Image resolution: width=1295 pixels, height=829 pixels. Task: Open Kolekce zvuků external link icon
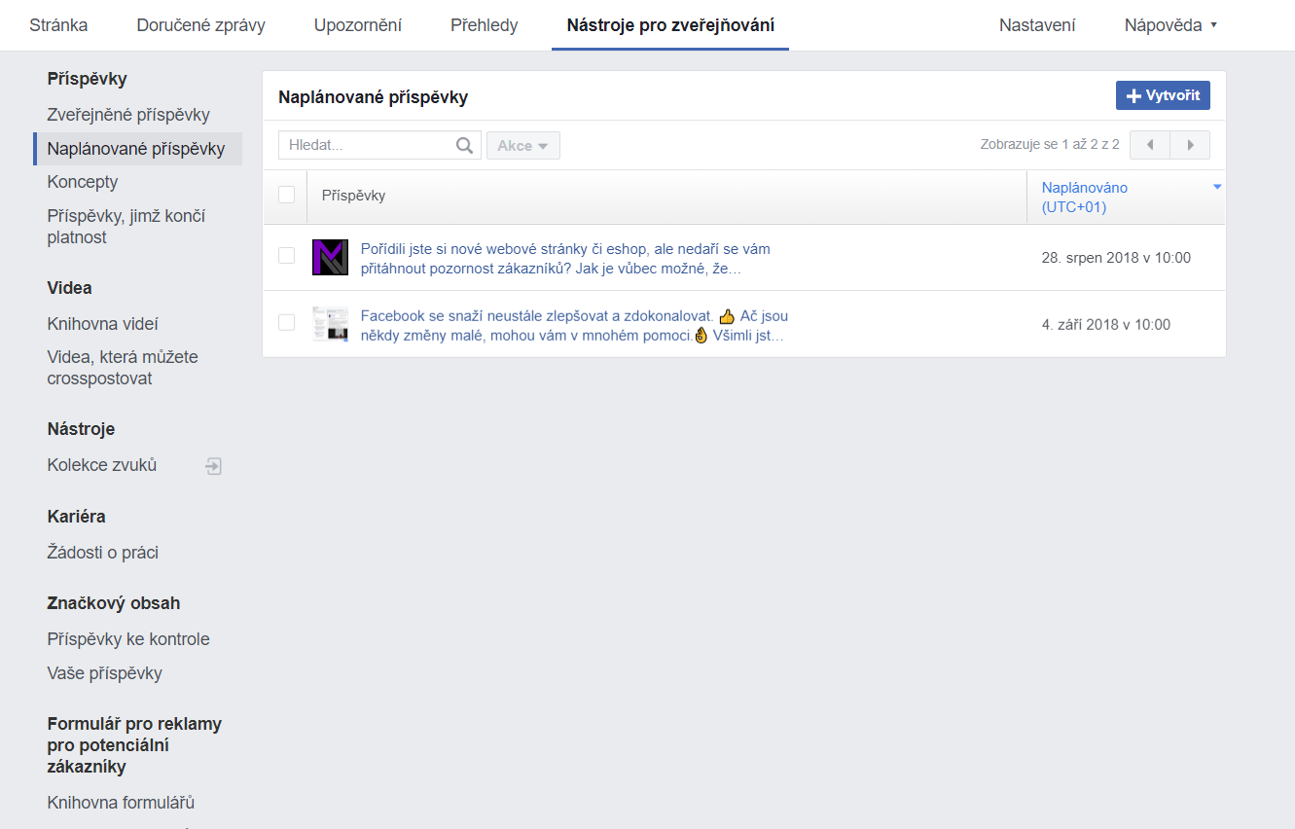(x=213, y=466)
